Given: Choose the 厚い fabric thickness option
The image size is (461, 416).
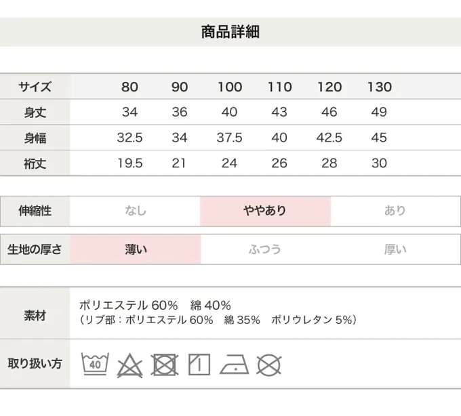Looking at the screenshot, I should (395, 249).
